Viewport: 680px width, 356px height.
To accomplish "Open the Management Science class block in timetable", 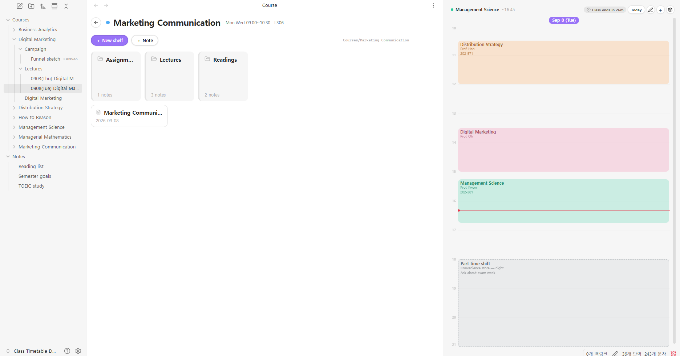I will pos(563,201).
